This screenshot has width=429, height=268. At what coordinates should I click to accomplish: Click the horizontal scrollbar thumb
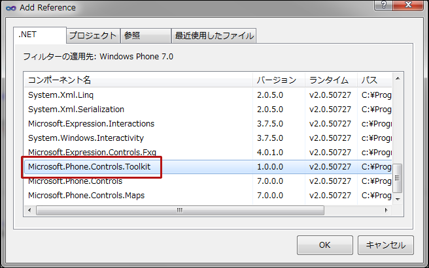point(180,210)
